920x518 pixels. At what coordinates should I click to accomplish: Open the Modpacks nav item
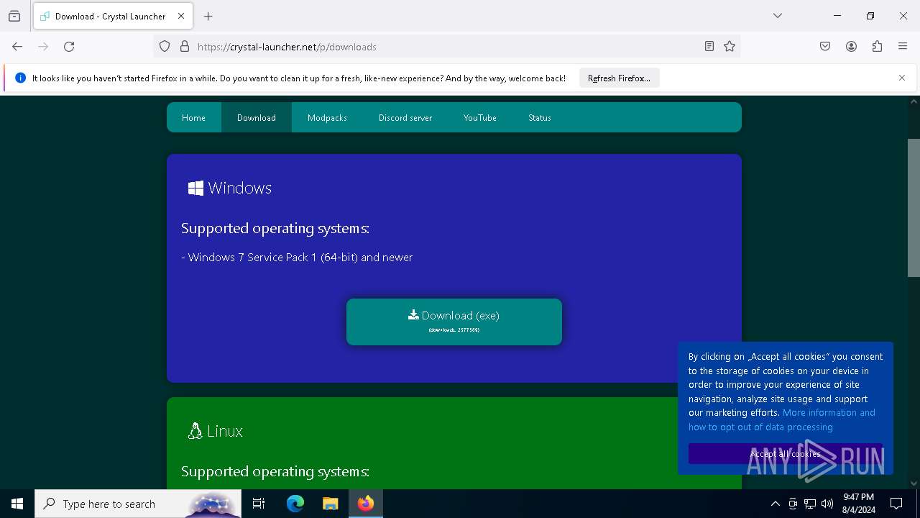327,117
